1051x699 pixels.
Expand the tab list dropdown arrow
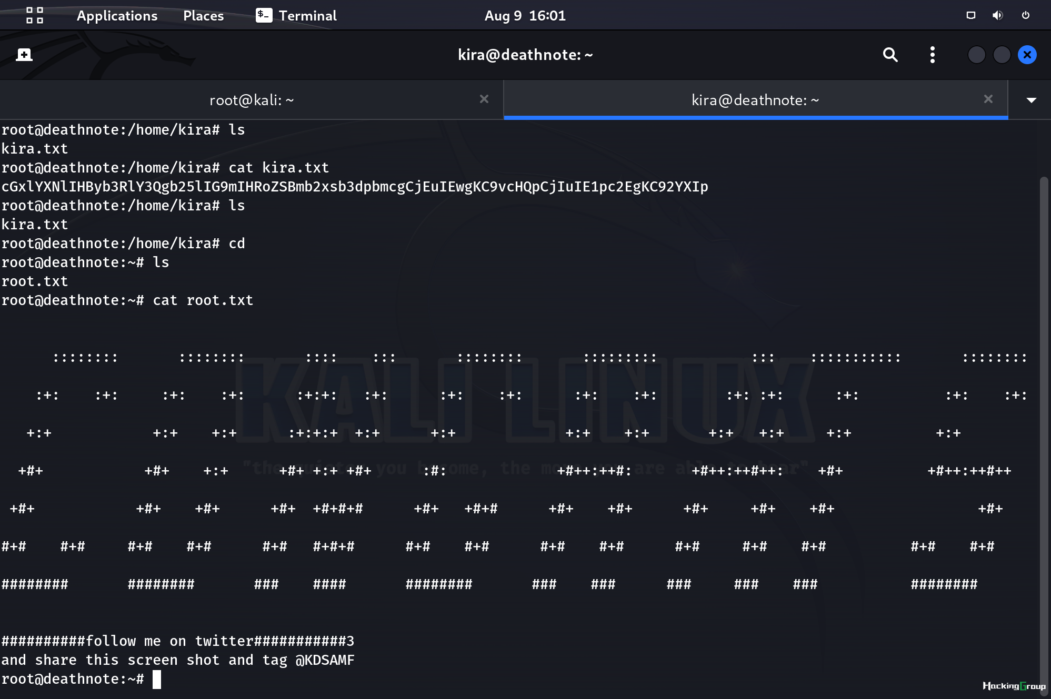(1031, 100)
